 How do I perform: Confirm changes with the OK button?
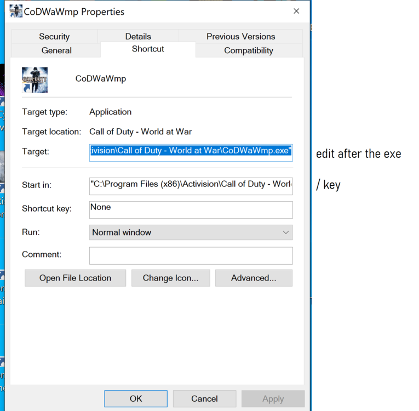coord(136,398)
